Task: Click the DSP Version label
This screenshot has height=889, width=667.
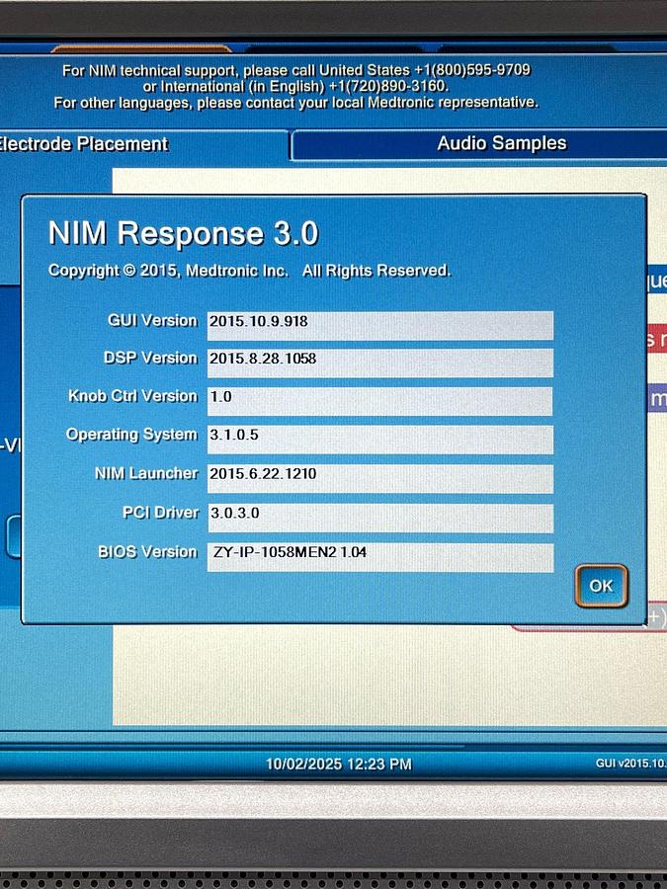Action: point(150,358)
